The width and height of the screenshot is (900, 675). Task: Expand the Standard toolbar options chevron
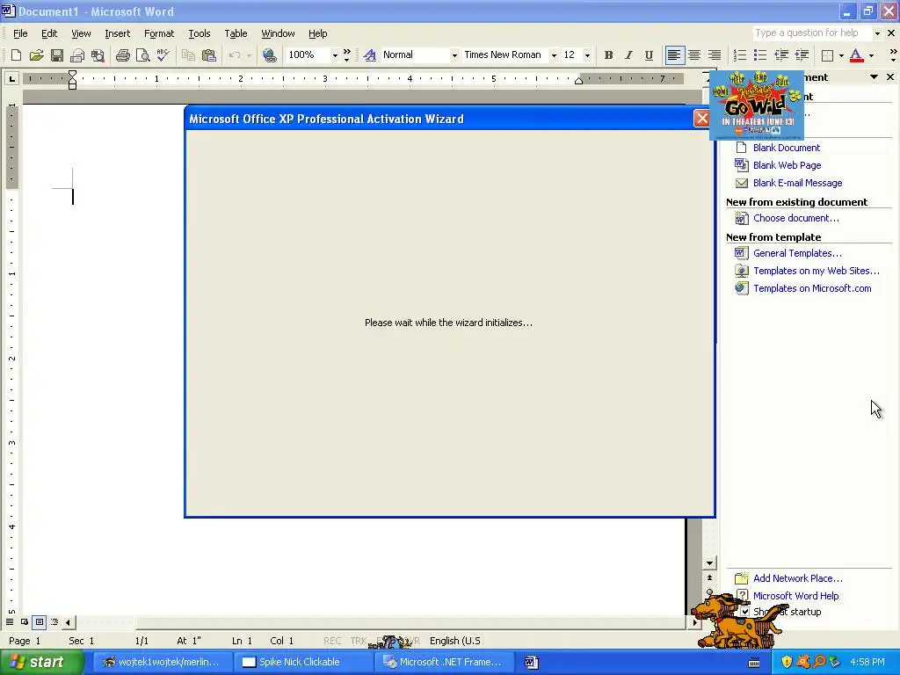point(346,55)
